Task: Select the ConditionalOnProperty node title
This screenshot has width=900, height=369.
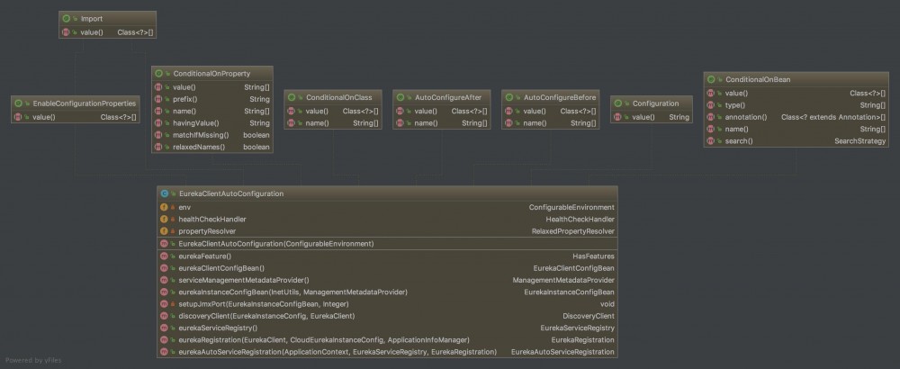Action: pyautogui.click(x=211, y=74)
